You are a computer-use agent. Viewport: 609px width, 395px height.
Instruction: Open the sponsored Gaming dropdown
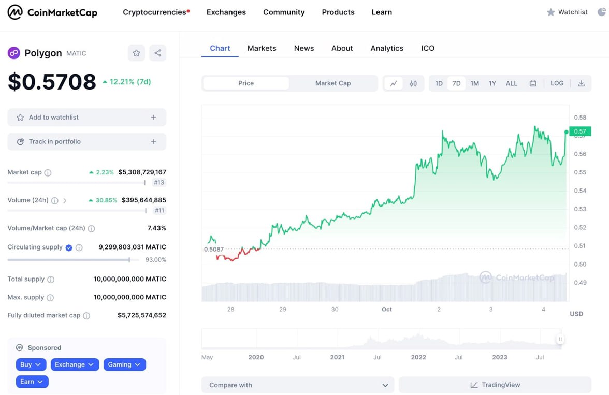point(124,364)
